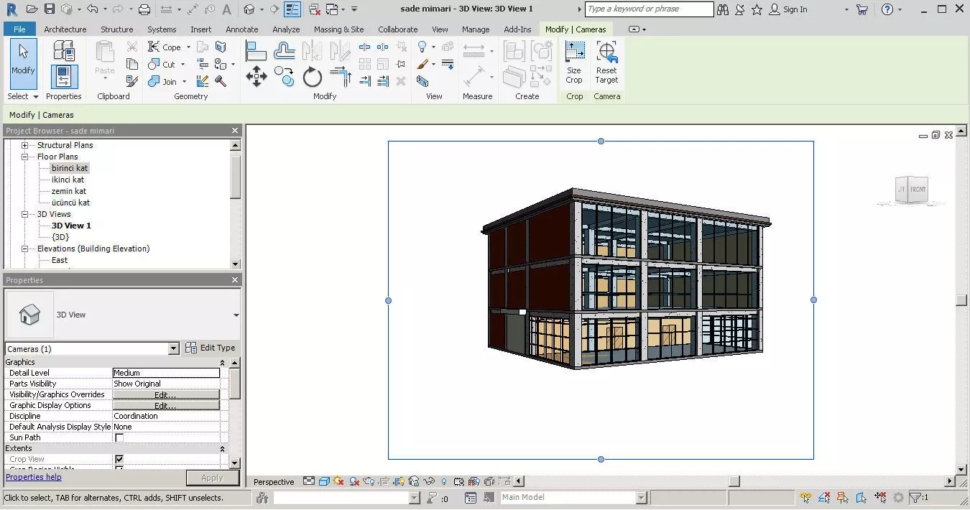This screenshot has width=970, height=510.
Task: Click the Reveal Hidden Elements lightbulb icon
Action: [444, 481]
